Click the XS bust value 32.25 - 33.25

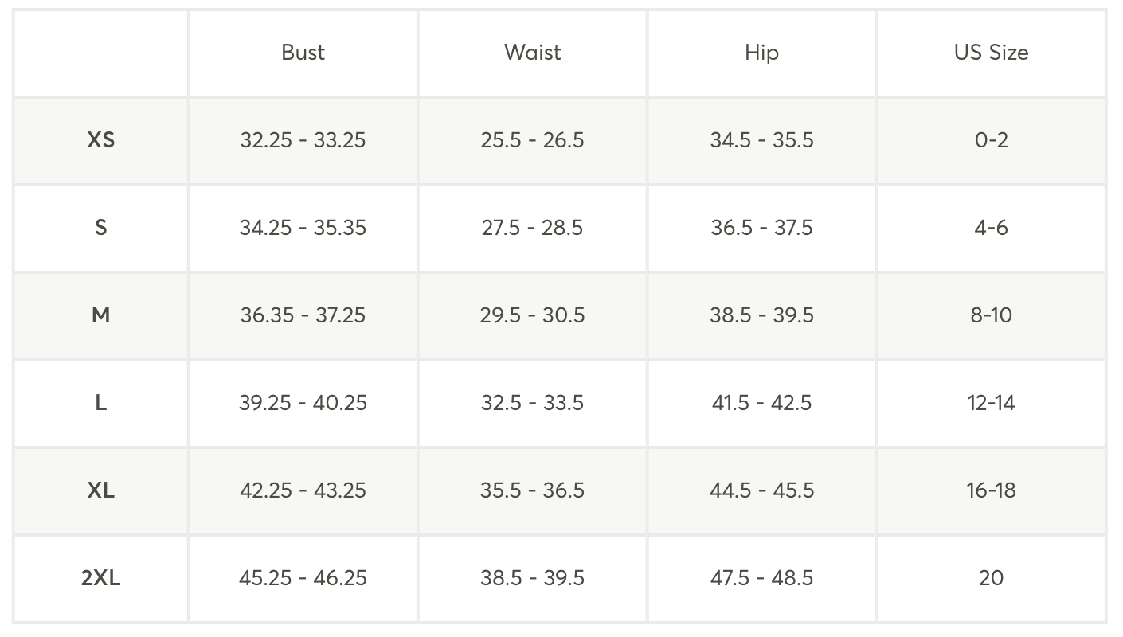[x=303, y=140]
